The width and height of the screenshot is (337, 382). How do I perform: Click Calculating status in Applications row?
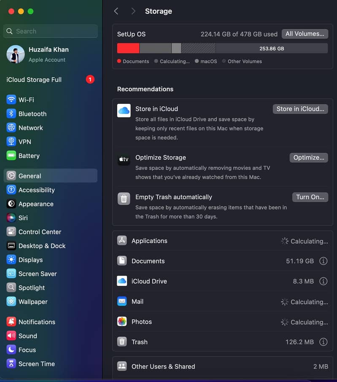coord(305,241)
